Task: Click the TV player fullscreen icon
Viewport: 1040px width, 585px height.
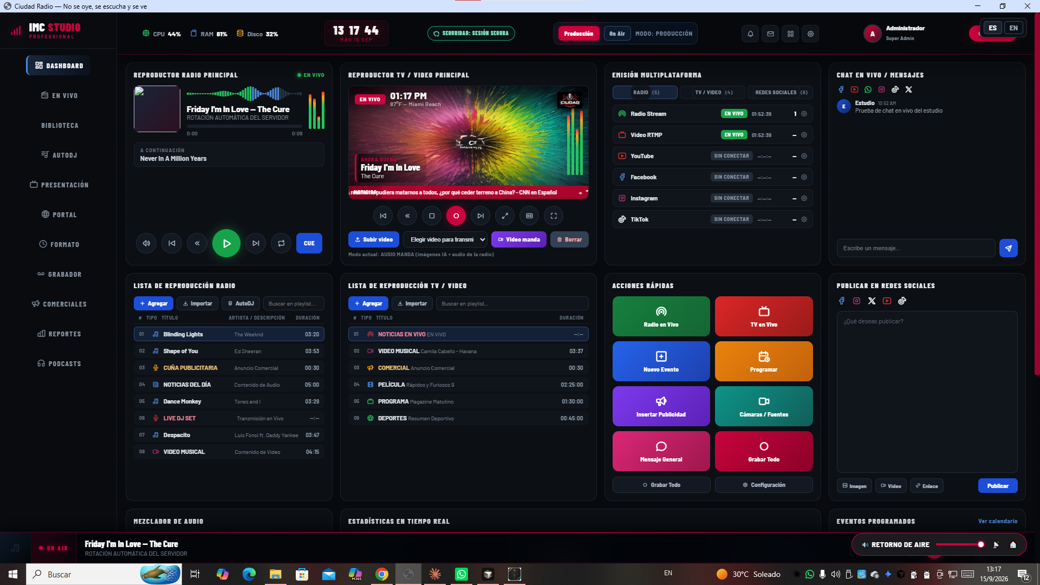Action: coord(554,216)
